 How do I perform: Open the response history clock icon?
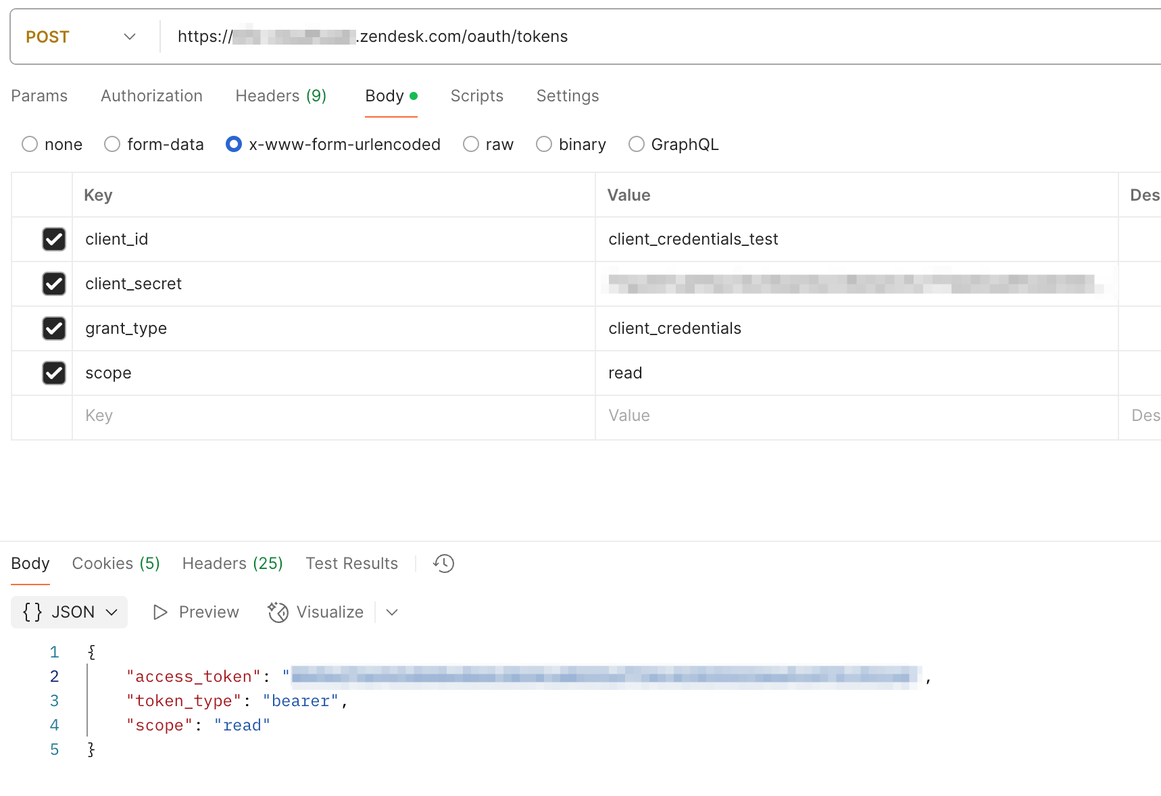click(444, 564)
